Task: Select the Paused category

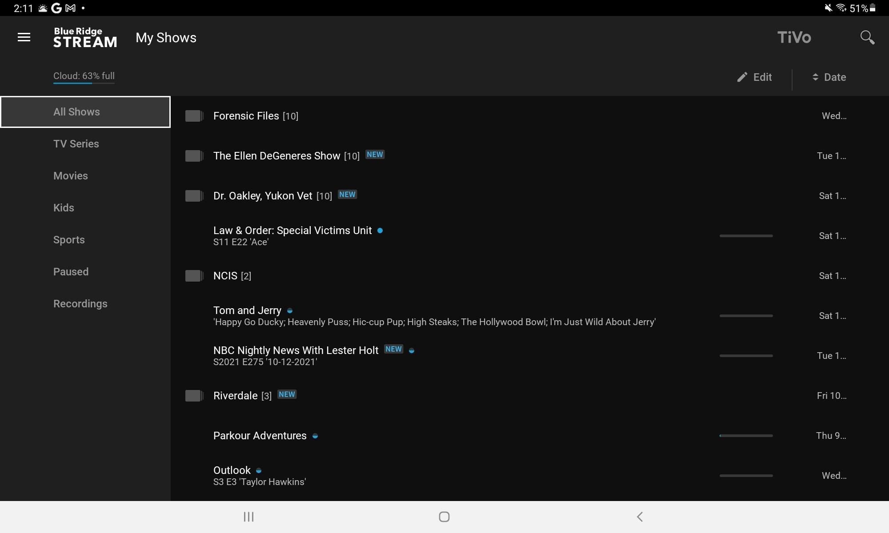Action: tap(85, 272)
